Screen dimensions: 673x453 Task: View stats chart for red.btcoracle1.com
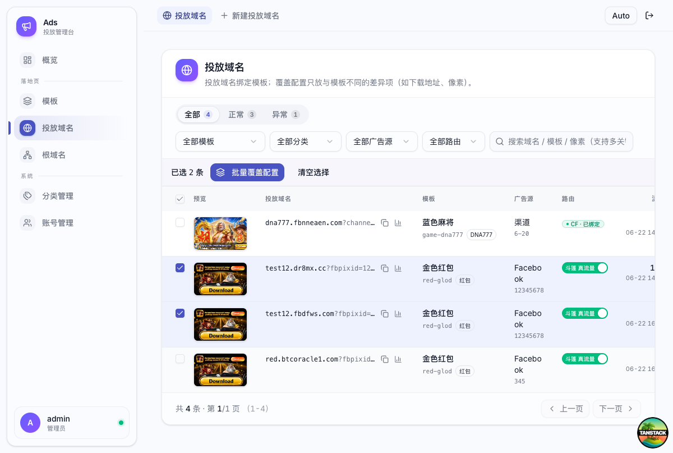(398, 359)
